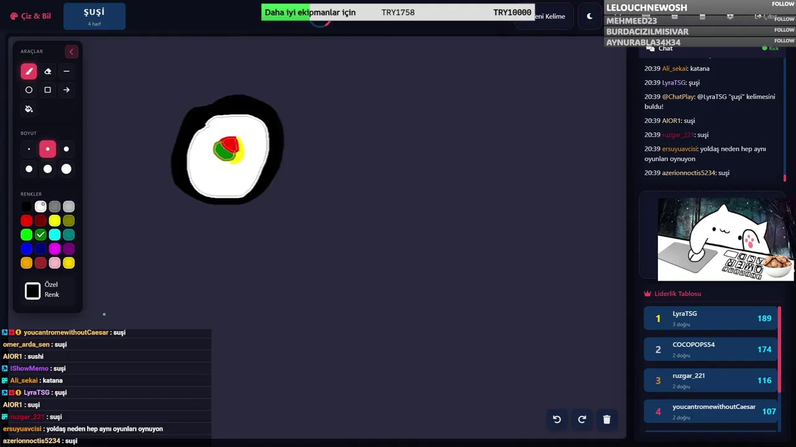
Task: Click Ali_sekai katana message in overlay chat
Action: (x=32, y=381)
